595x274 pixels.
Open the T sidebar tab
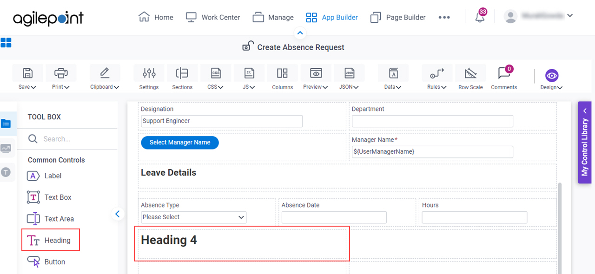pos(6,172)
